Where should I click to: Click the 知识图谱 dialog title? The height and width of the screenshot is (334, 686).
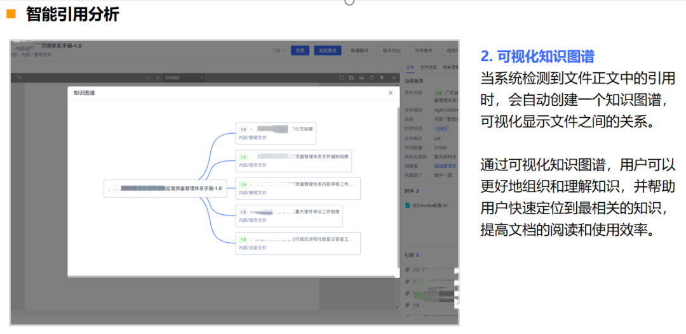[x=84, y=93]
